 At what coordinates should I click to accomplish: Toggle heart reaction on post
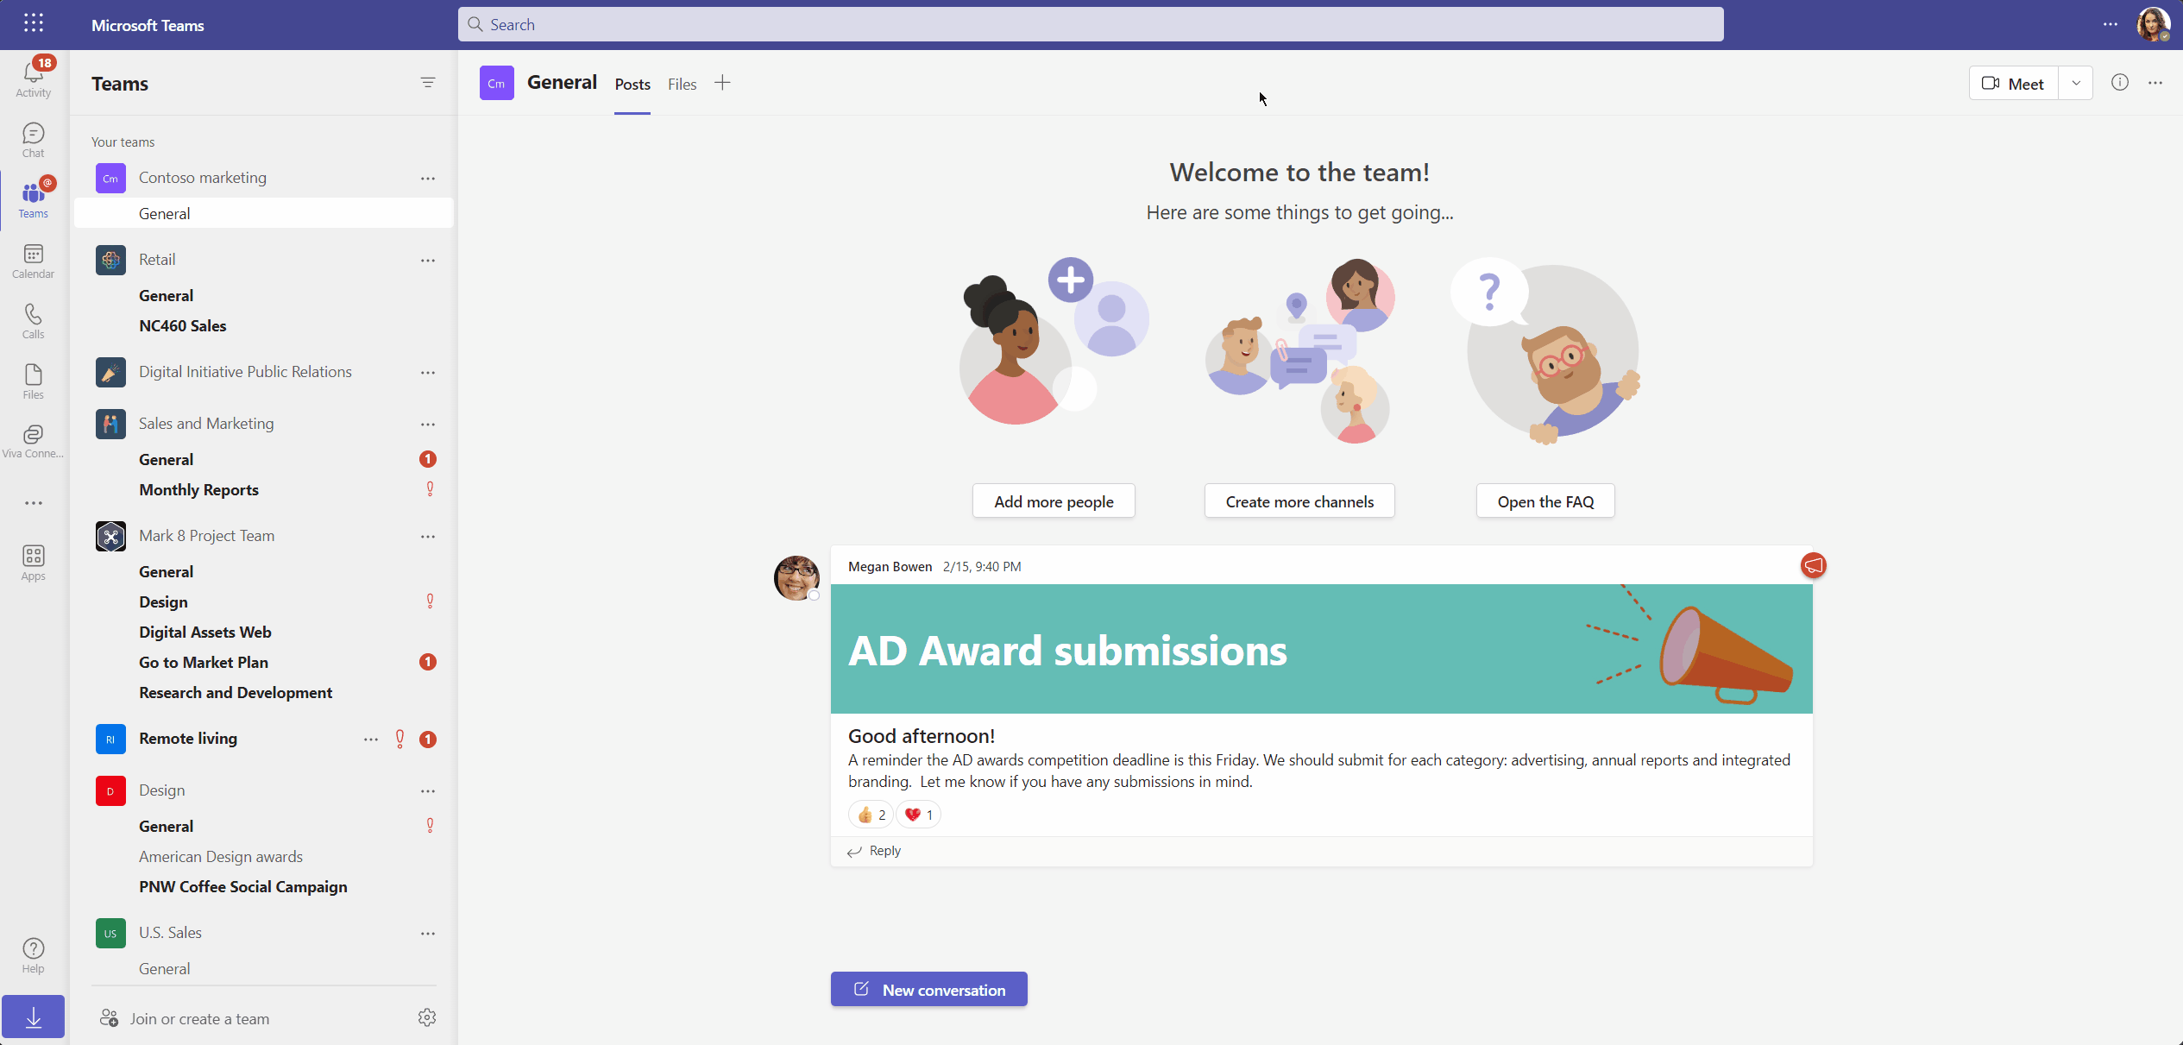click(918, 815)
